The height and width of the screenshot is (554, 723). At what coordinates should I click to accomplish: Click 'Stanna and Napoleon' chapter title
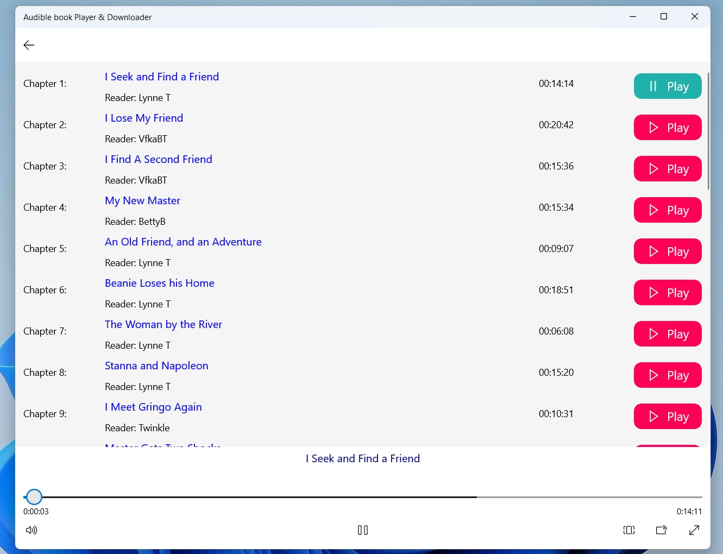[x=156, y=366]
